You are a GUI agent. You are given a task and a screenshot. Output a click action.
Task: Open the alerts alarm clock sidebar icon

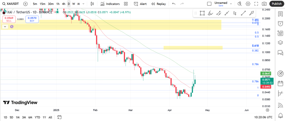pyautogui.click(x=280, y=24)
